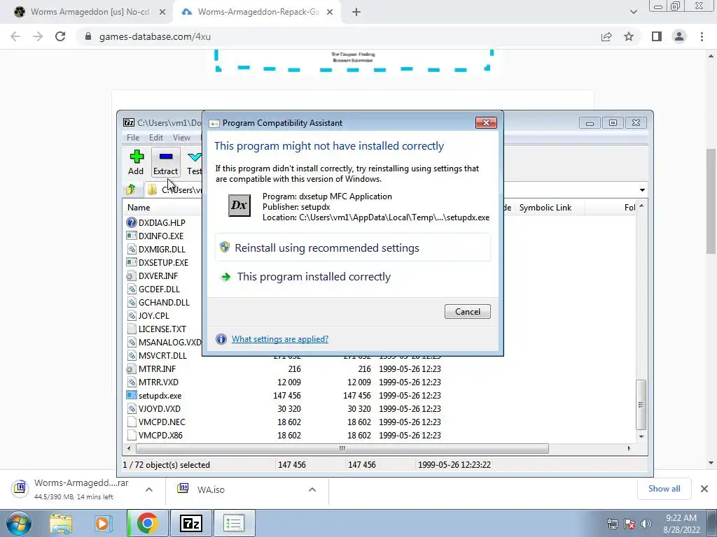
Task: Close the Chrome downloads bar
Action: tap(704, 489)
